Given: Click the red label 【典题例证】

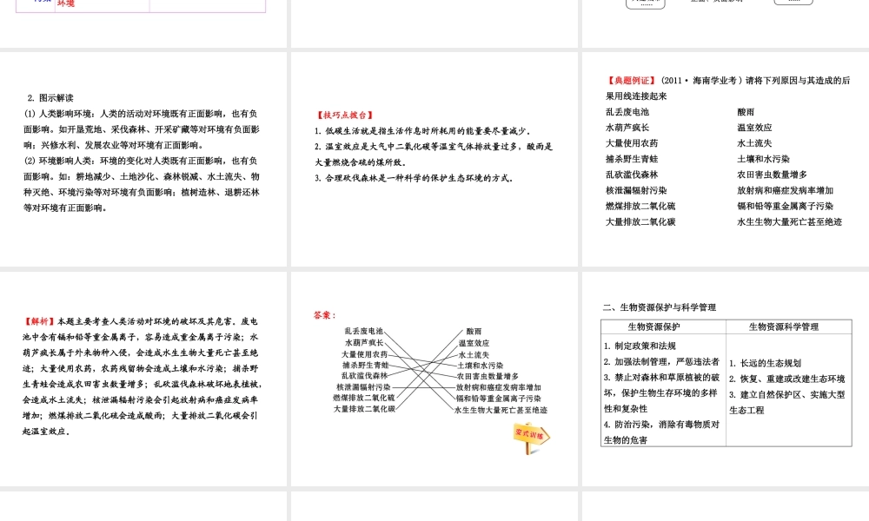Looking at the screenshot, I should 631,80.
